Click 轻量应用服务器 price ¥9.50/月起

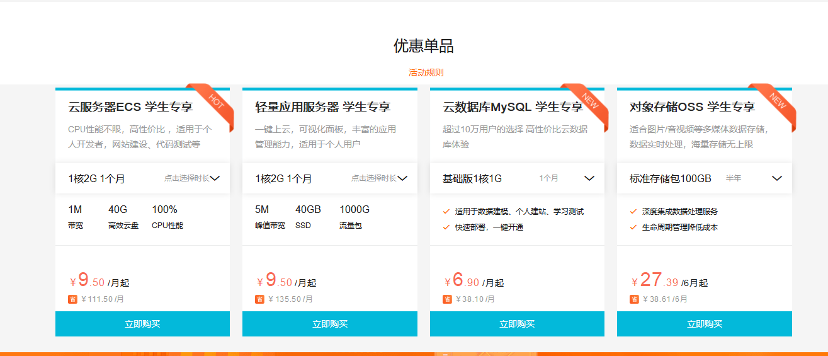pos(286,280)
